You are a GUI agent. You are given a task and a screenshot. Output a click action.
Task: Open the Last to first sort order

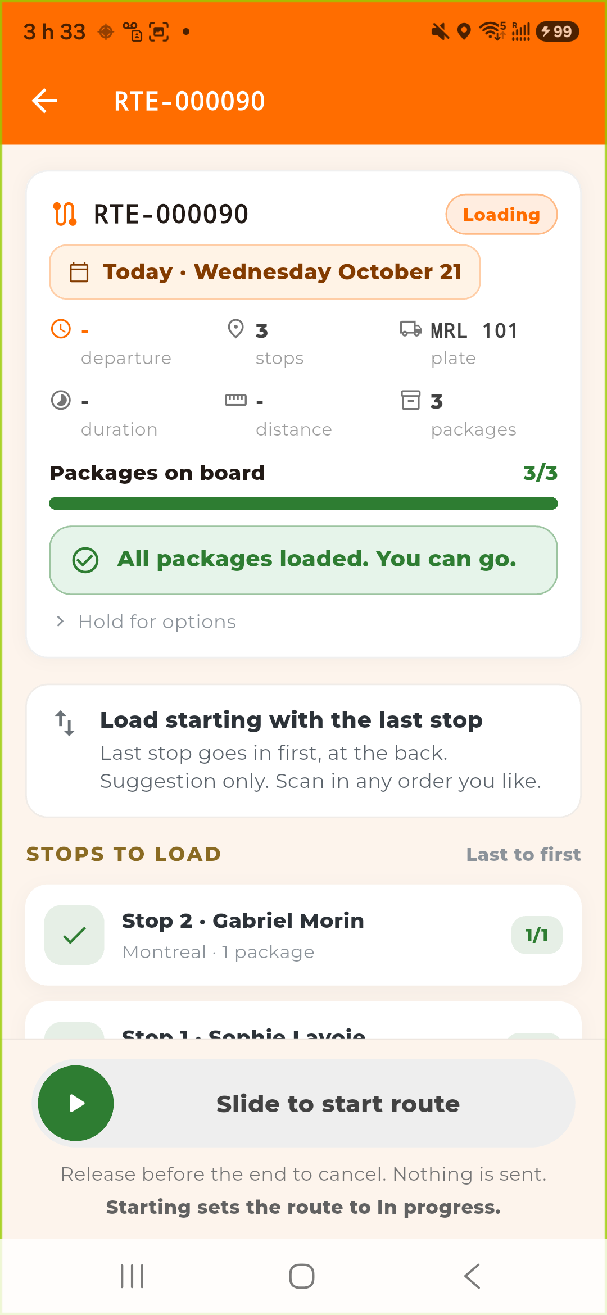523,854
